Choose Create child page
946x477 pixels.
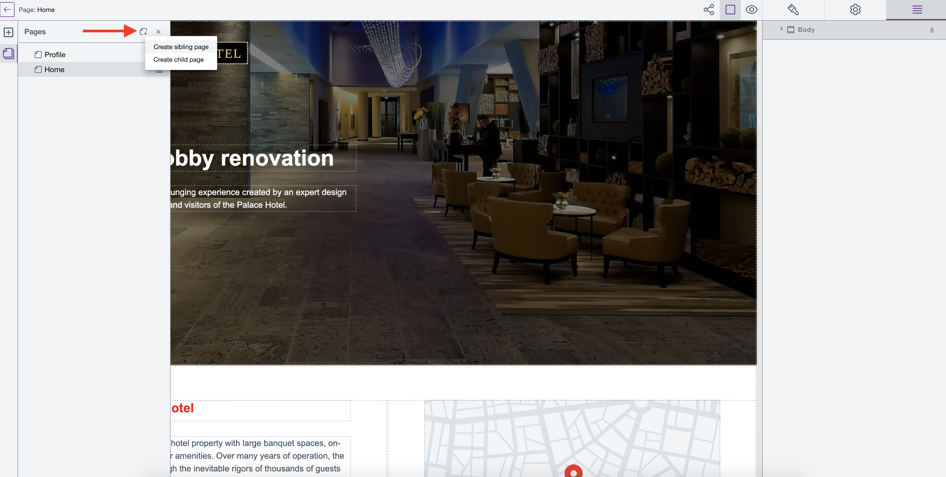coord(179,60)
